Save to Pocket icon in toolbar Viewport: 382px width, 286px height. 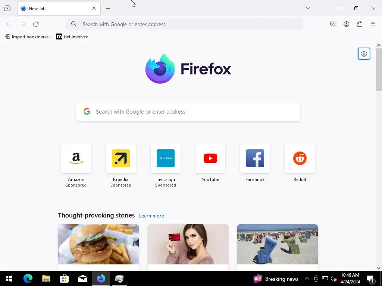pos(332,24)
